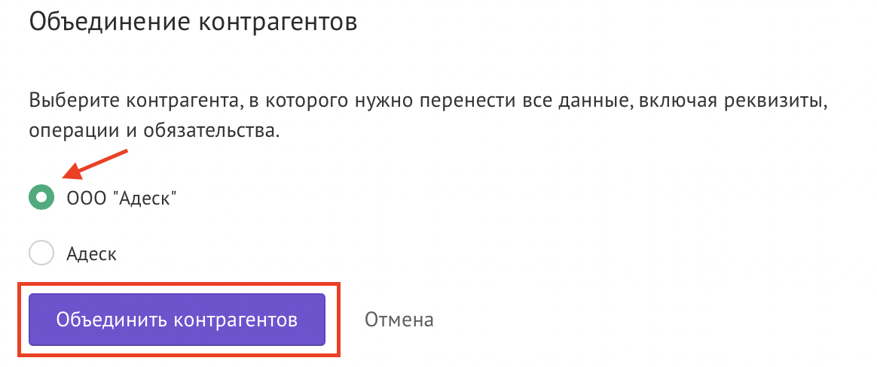
Task: Select the Адеск radio button
Action: pos(41,253)
